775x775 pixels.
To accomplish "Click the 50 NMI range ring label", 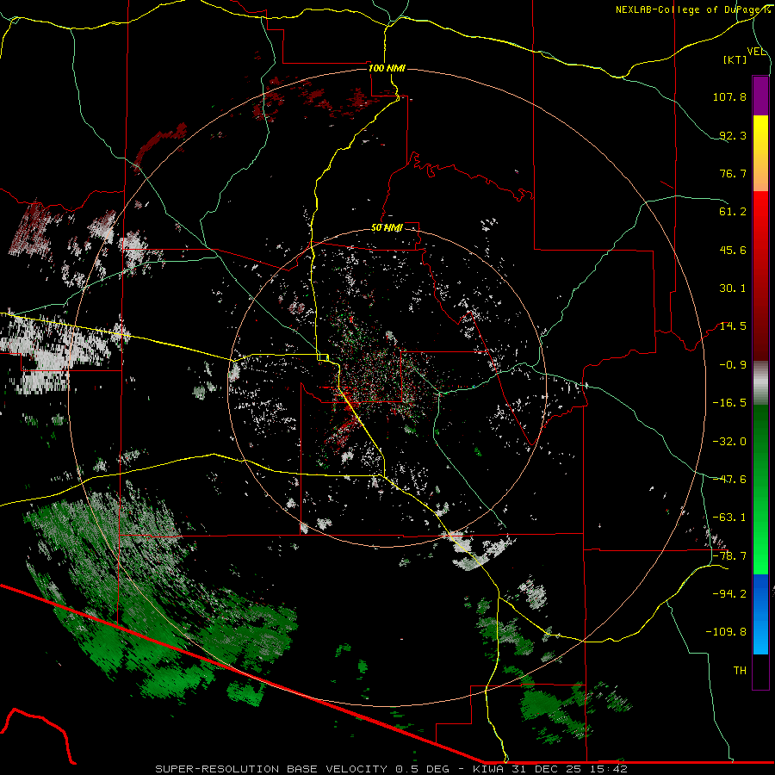I will pyautogui.click(x=387, y=228).
